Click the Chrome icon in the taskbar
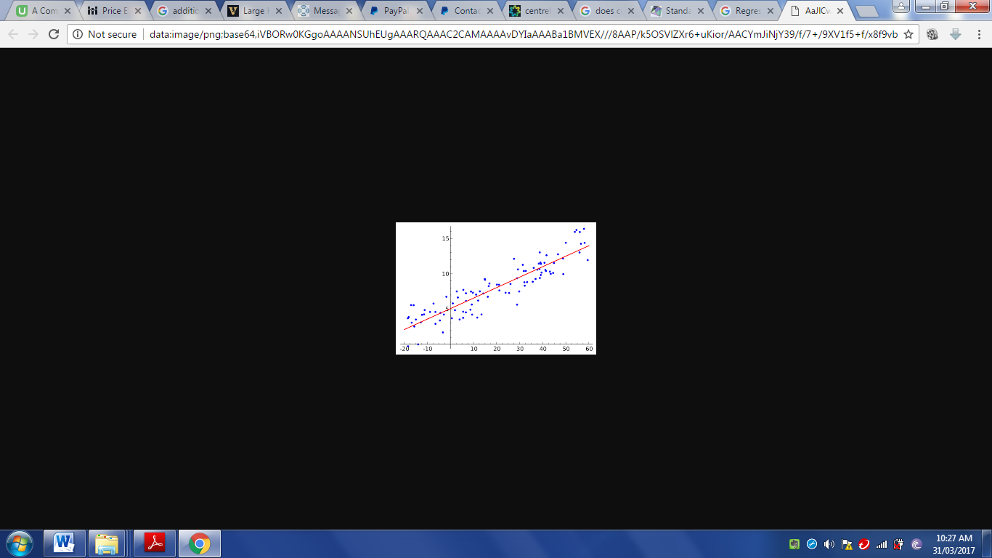The width and height of the screenshot is (992, 558). (199, 543)
